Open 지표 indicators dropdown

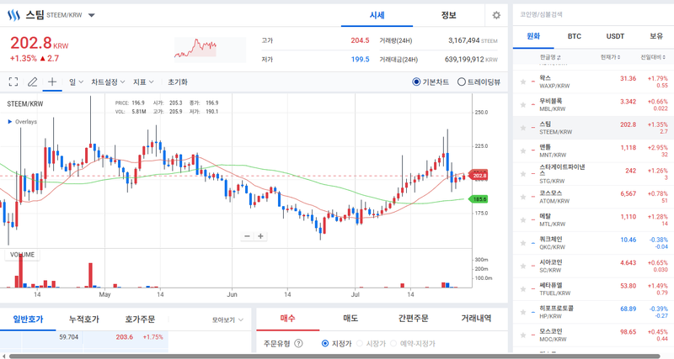coord(143,82)
